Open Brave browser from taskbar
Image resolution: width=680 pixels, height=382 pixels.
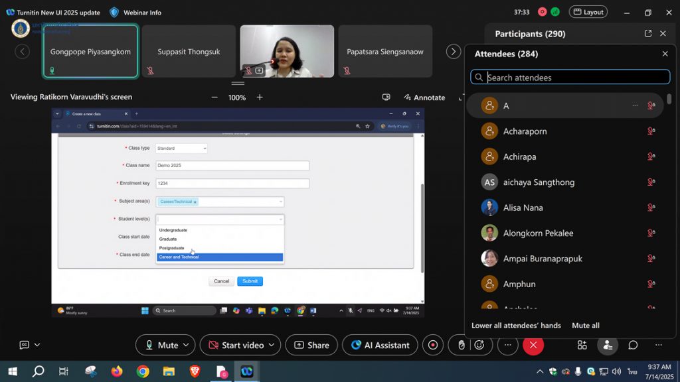click(195, 371)
